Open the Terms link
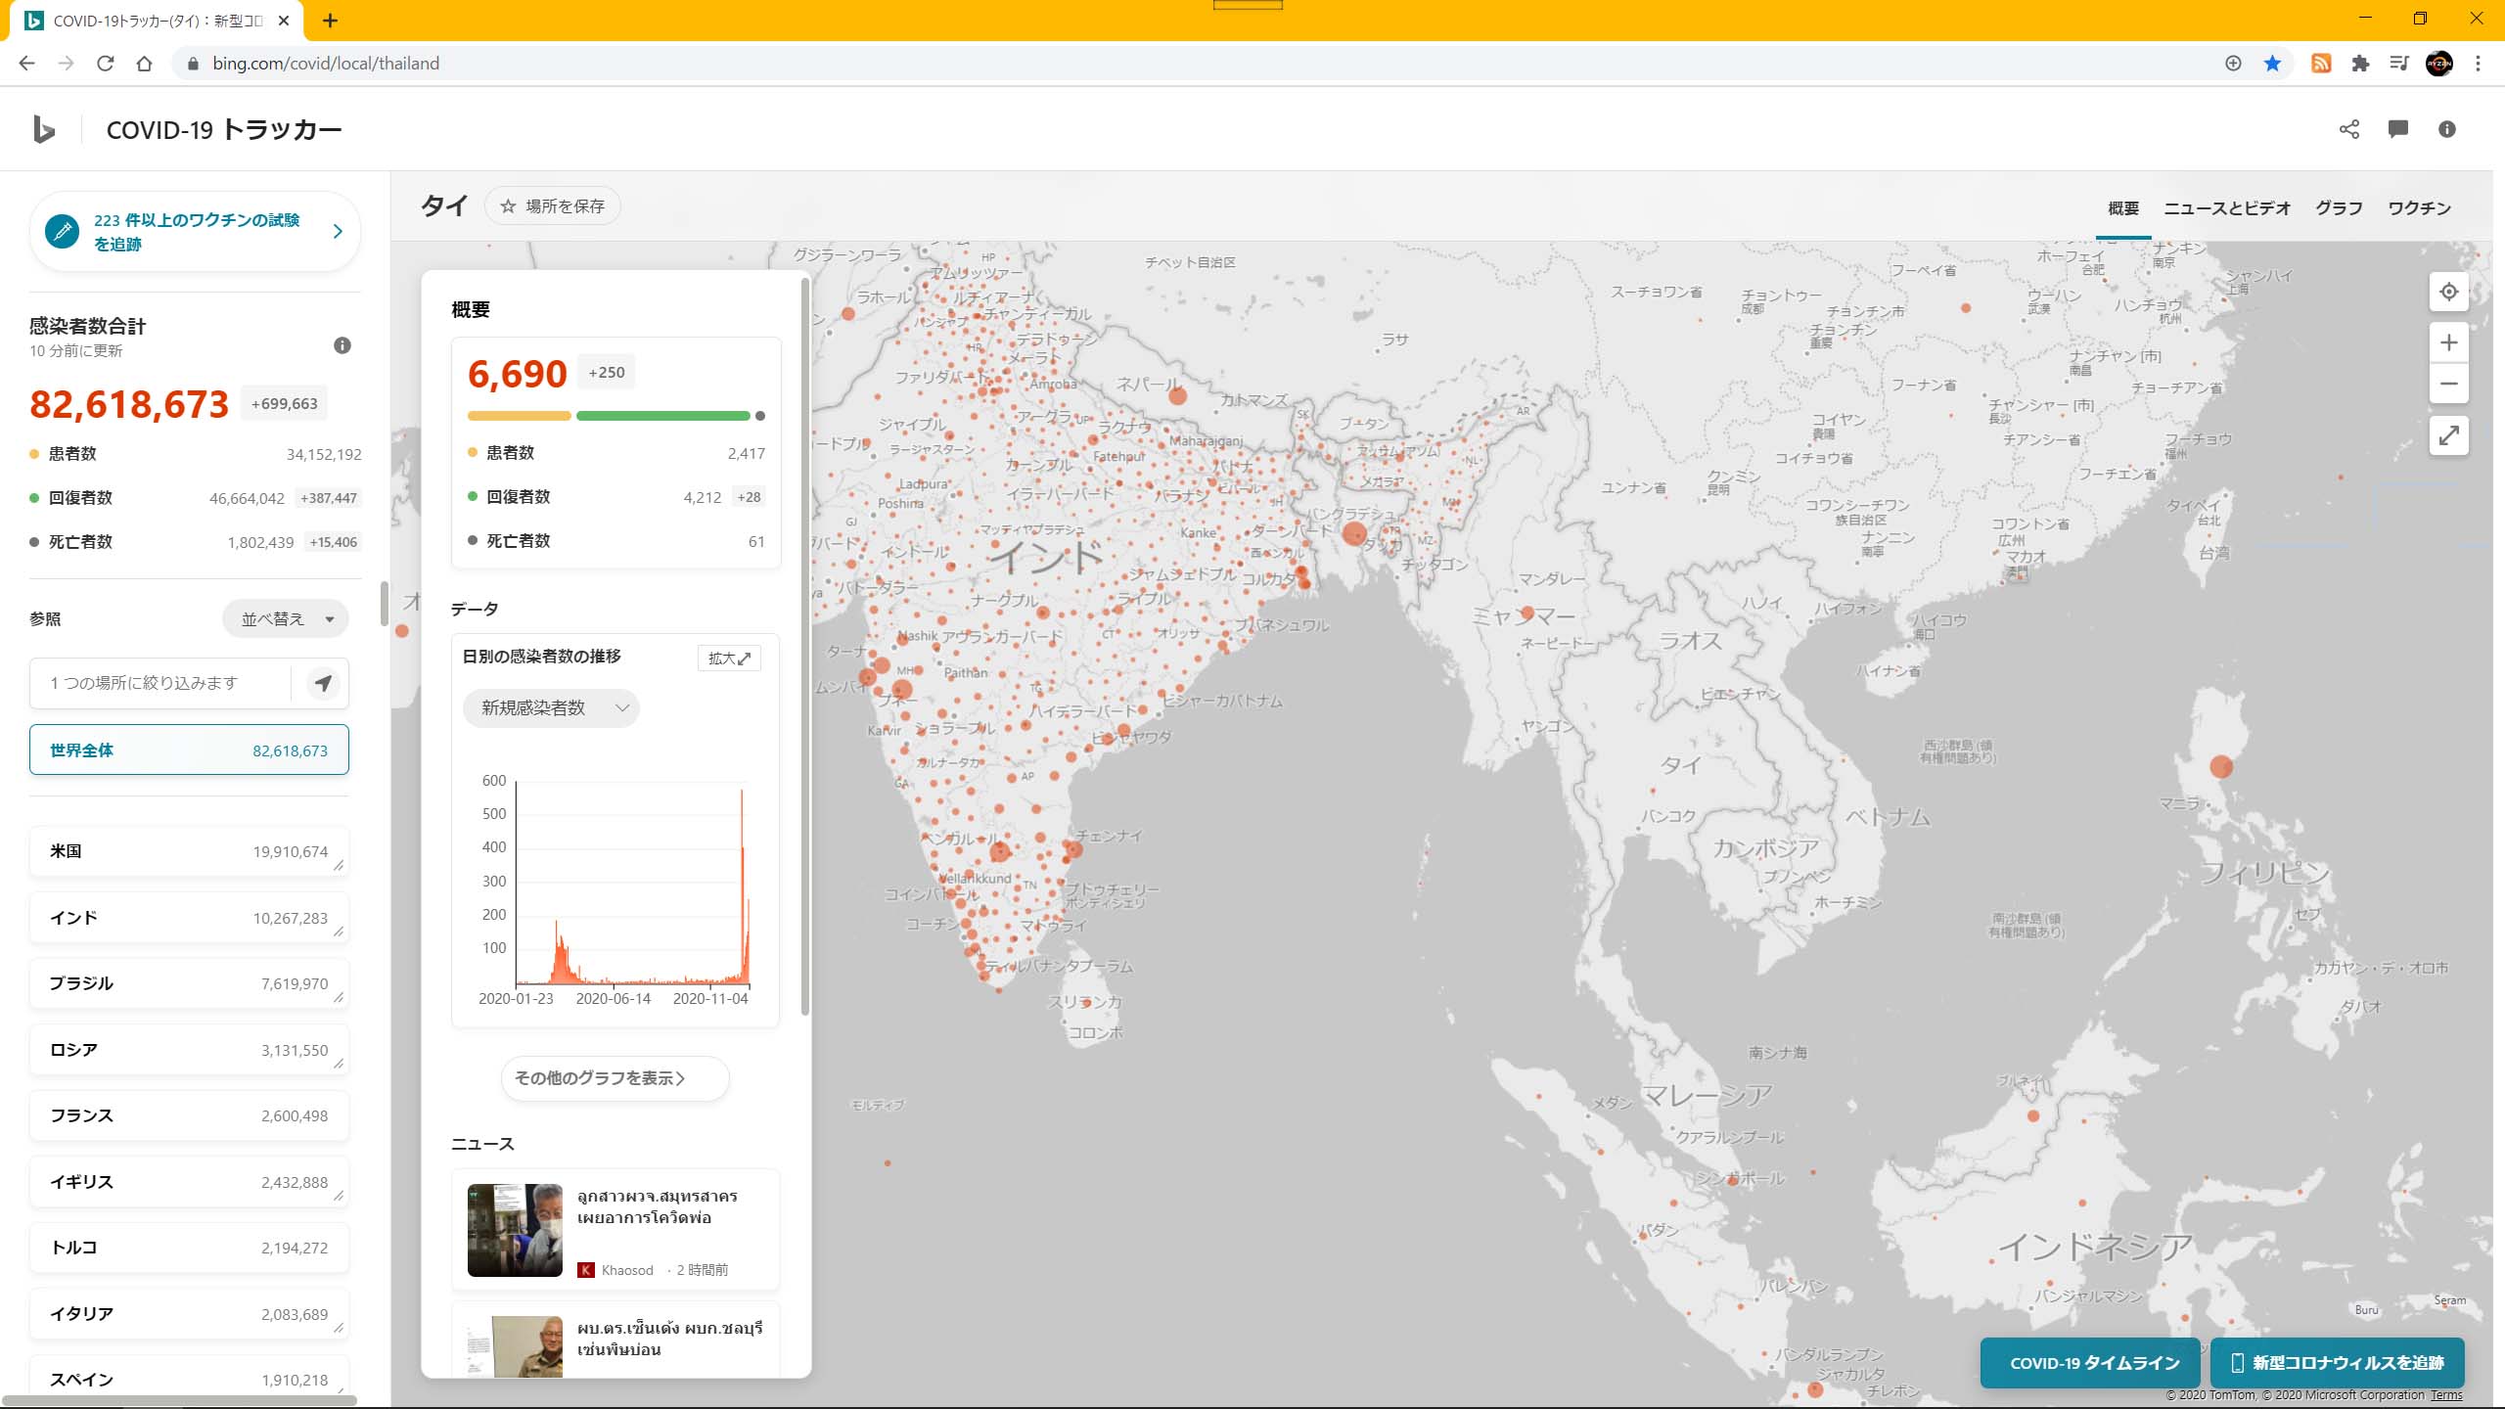 [x=2446, y=1395]
